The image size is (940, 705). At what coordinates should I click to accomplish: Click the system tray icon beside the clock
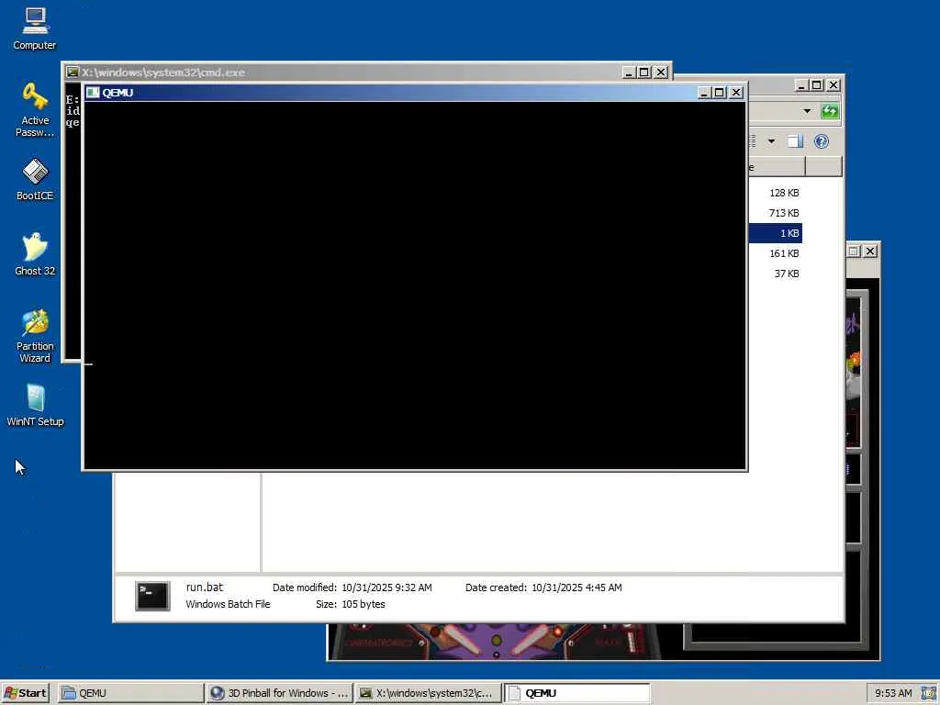[x=929, y=693]
